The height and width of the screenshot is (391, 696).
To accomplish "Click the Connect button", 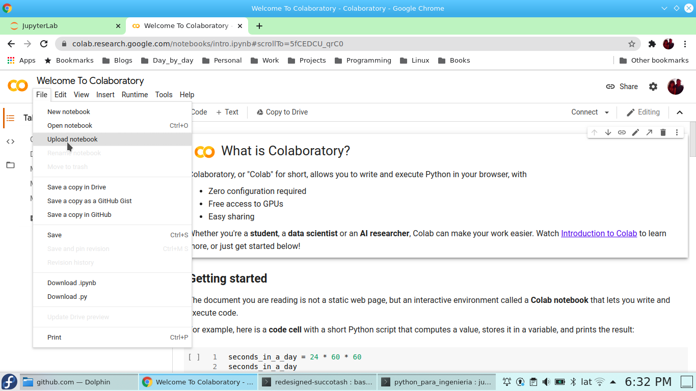I will [584, 112].
